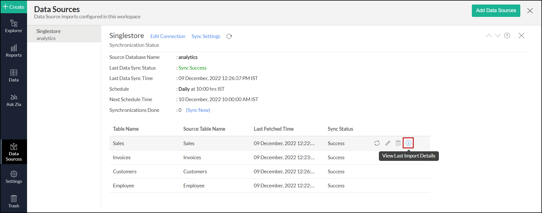This screenshot has height=213, width=542.
Task: Click the Create button
Action: pyautogui.click(x=14, y=7)
